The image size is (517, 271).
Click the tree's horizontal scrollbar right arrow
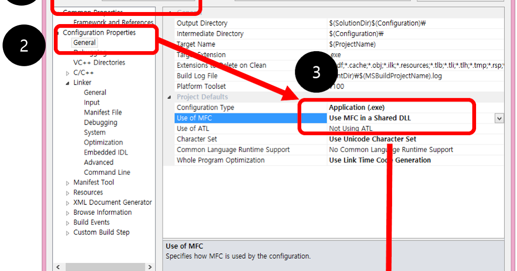(149, 267)
